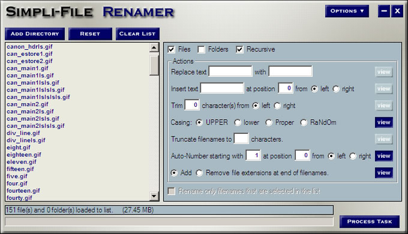Image resolution: width=408 pixels, height=234 pixels.
Task: Click the Process Task button
Action: [x=369, y=222]
